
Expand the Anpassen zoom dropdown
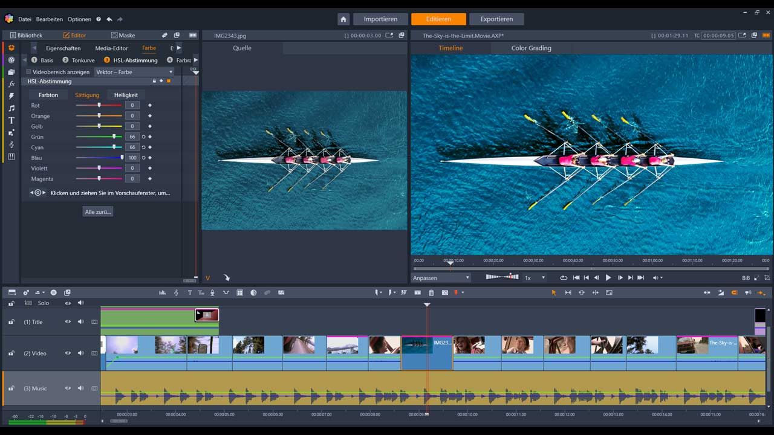441,278
